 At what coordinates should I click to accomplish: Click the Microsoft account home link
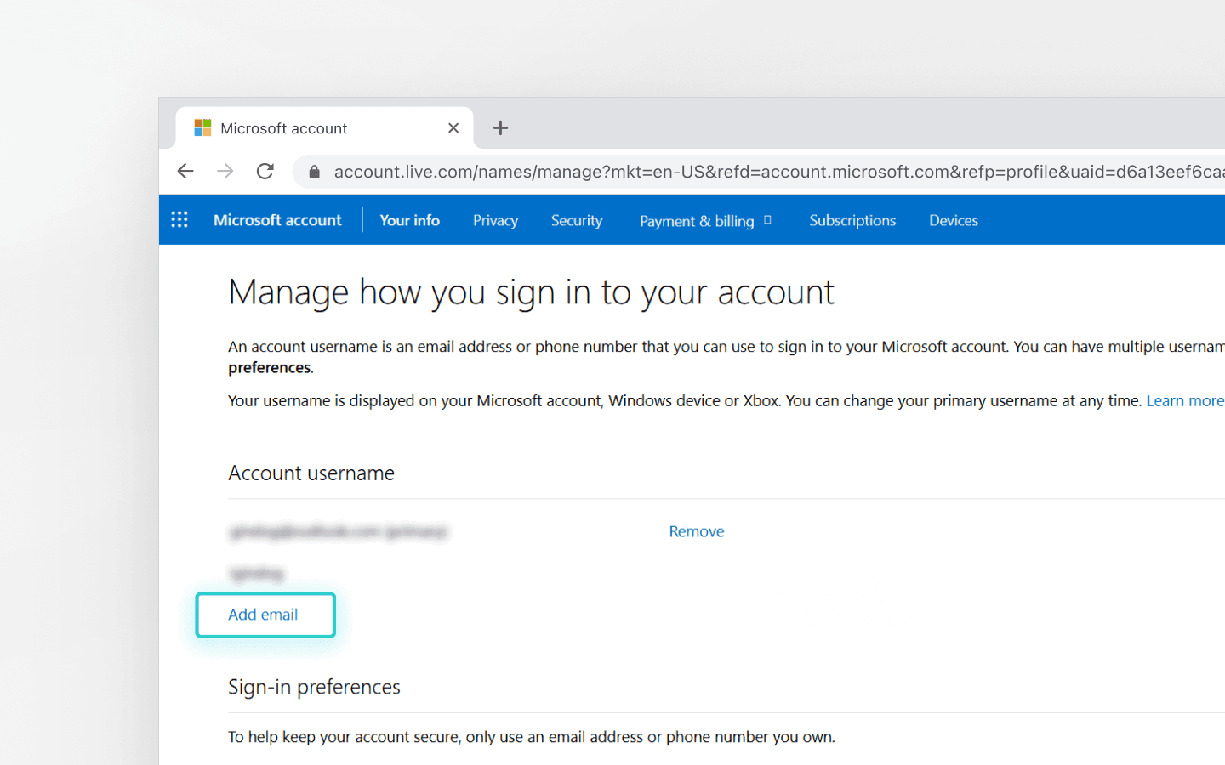[x=277, y=219]
